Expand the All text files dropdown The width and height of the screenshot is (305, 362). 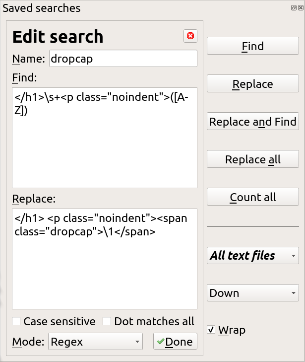click(252, 256)
